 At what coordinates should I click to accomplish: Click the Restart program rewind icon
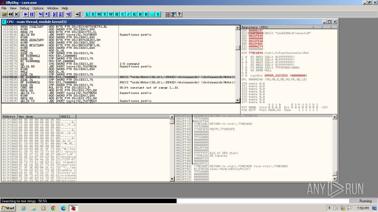[11, 14]
